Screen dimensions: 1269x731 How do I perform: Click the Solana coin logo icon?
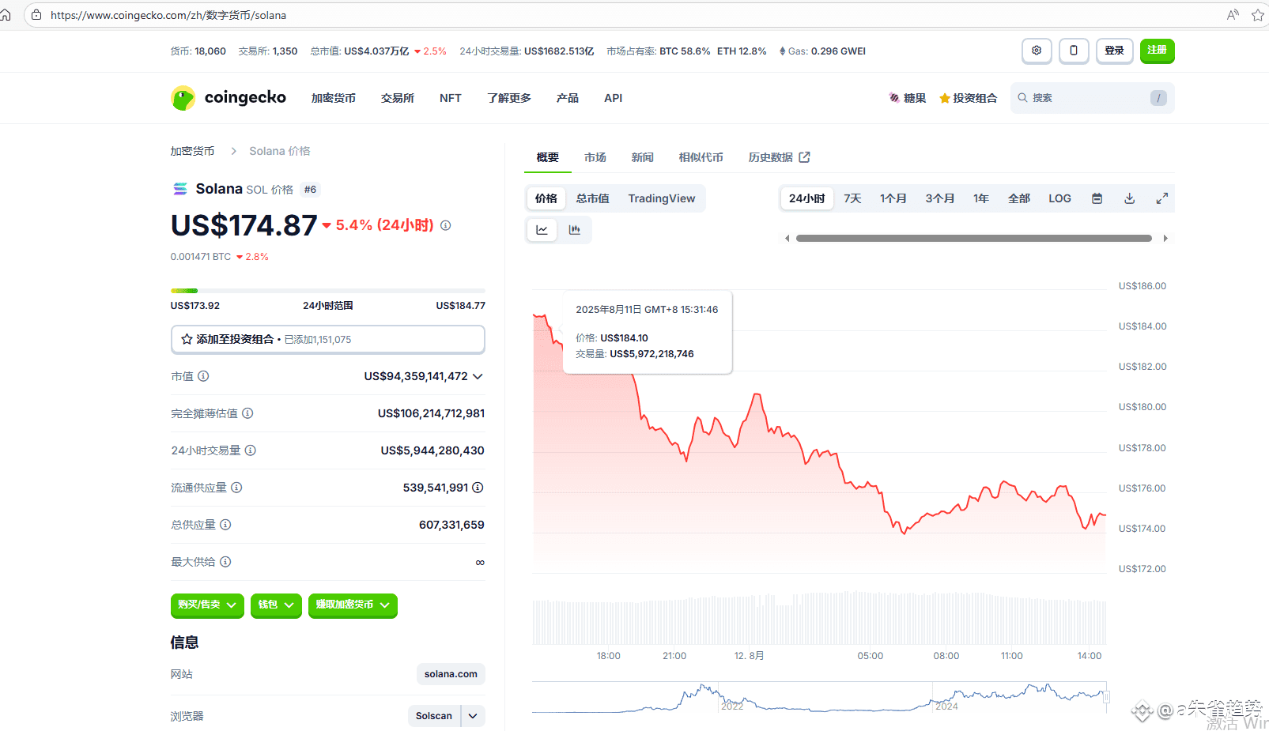tap(180, 189)
